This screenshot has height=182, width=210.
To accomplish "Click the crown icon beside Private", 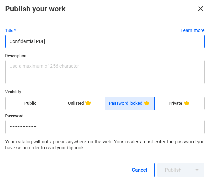I will (x=187, y=103).
